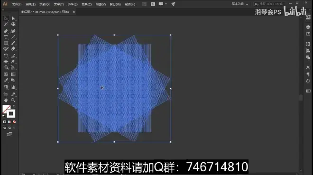Choose the Type tool
This screenshot has height=175, width=313.
pos(6,37)
